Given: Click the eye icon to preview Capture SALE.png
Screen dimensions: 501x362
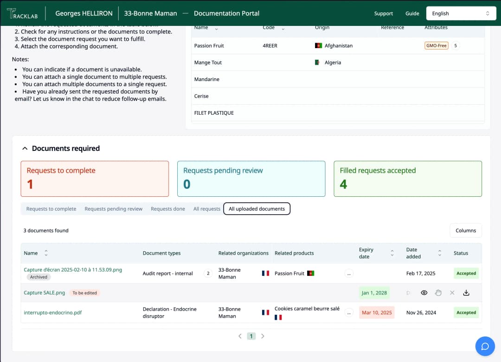Looking at the screenshot, I should click(424, 293).
